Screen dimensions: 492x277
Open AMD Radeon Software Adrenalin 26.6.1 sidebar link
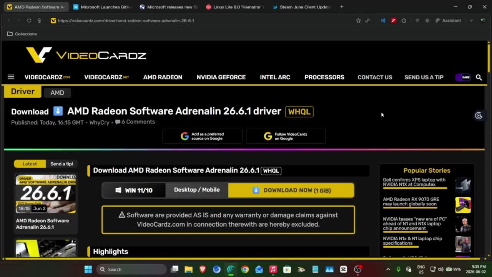(x=42, y=224)
